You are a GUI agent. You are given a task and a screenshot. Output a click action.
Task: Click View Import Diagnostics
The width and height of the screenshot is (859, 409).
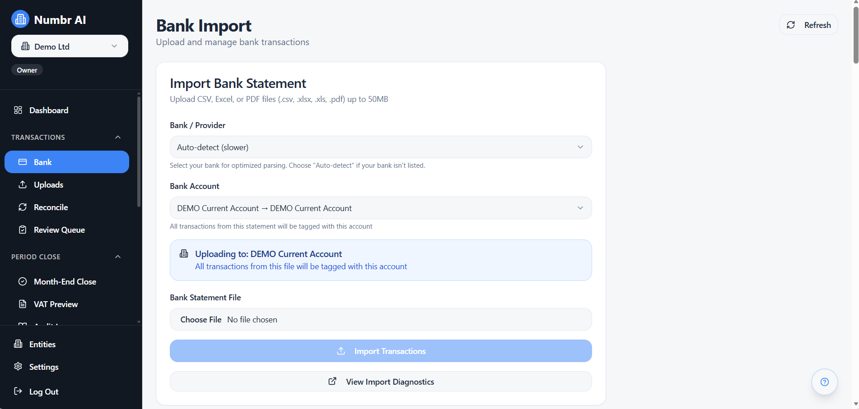(x=380, y=381)
